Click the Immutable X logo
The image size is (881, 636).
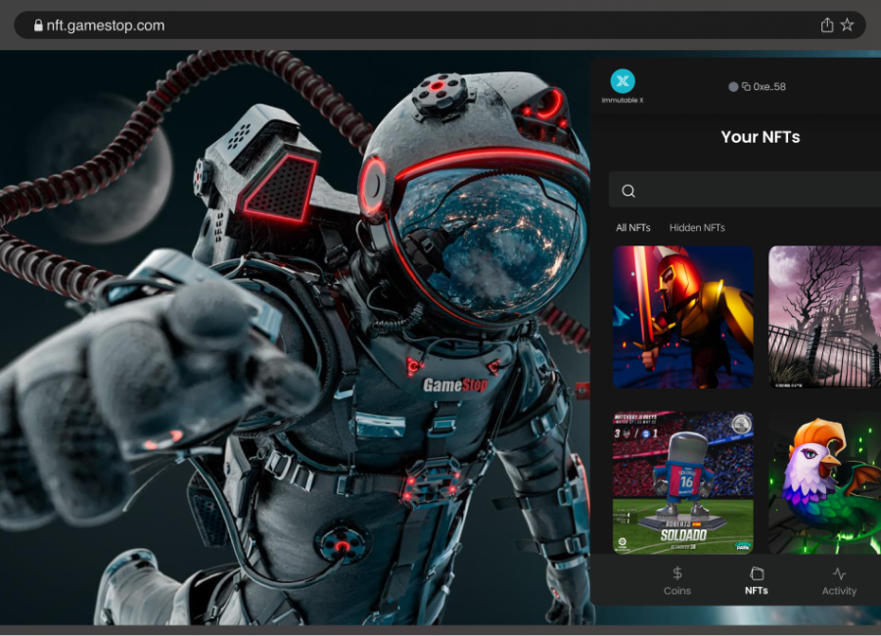tap(623, 81)
